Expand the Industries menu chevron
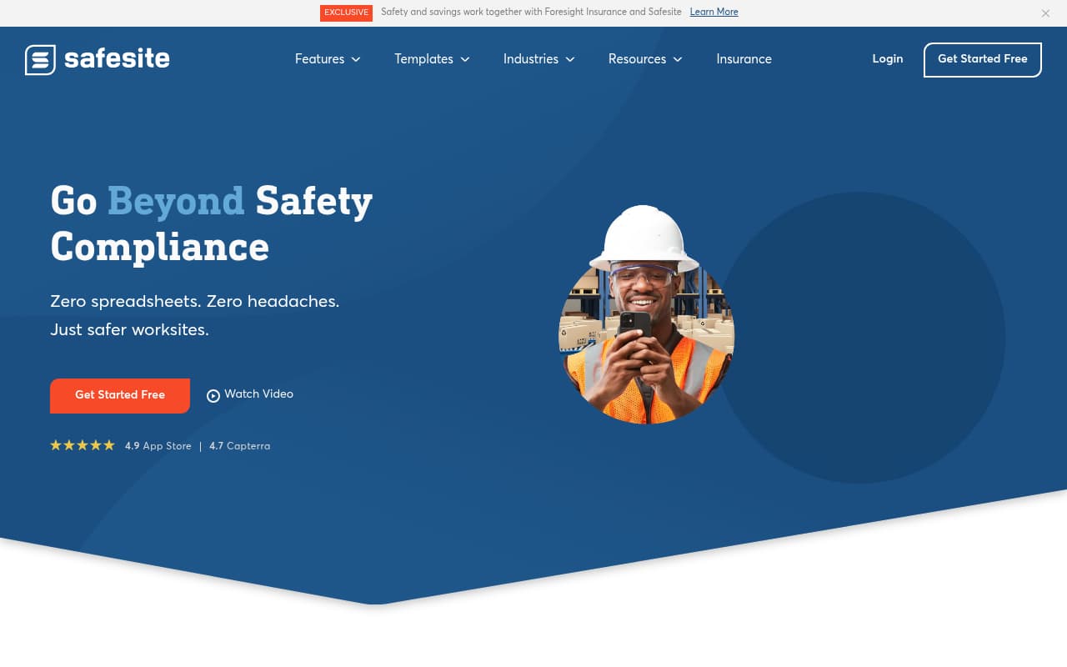The width and height of the screenshot is (1067, 667). click(570, 60)
